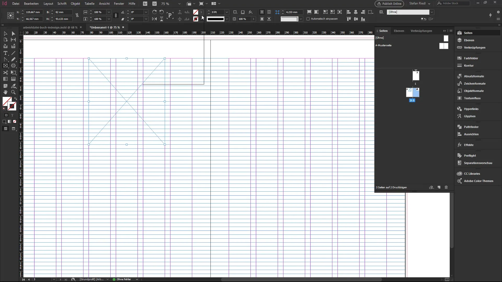Select the Scissors tool
This screenshot has height=282, width=502.
(5, 73)
